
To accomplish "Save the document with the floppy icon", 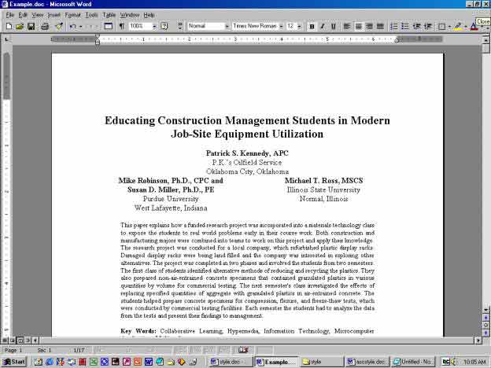I will (x=31, y=26).
